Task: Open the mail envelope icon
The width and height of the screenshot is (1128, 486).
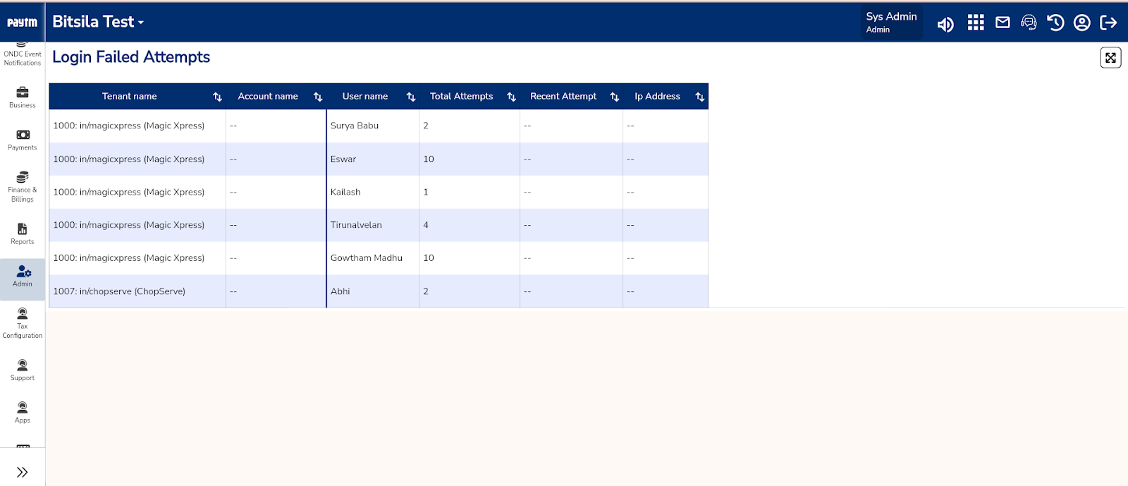Action: (x=1003, y=23)
